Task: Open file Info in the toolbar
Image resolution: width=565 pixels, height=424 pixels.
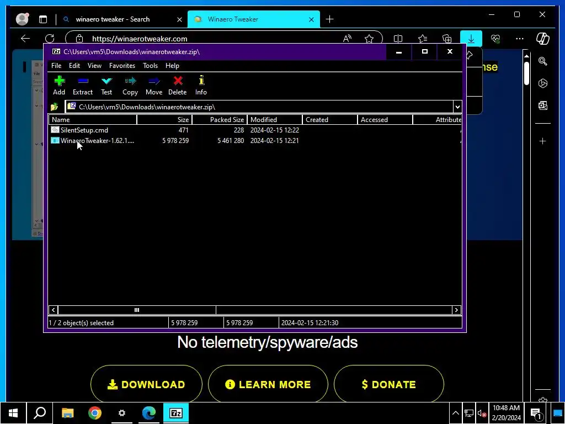Action: coord(201,86)
